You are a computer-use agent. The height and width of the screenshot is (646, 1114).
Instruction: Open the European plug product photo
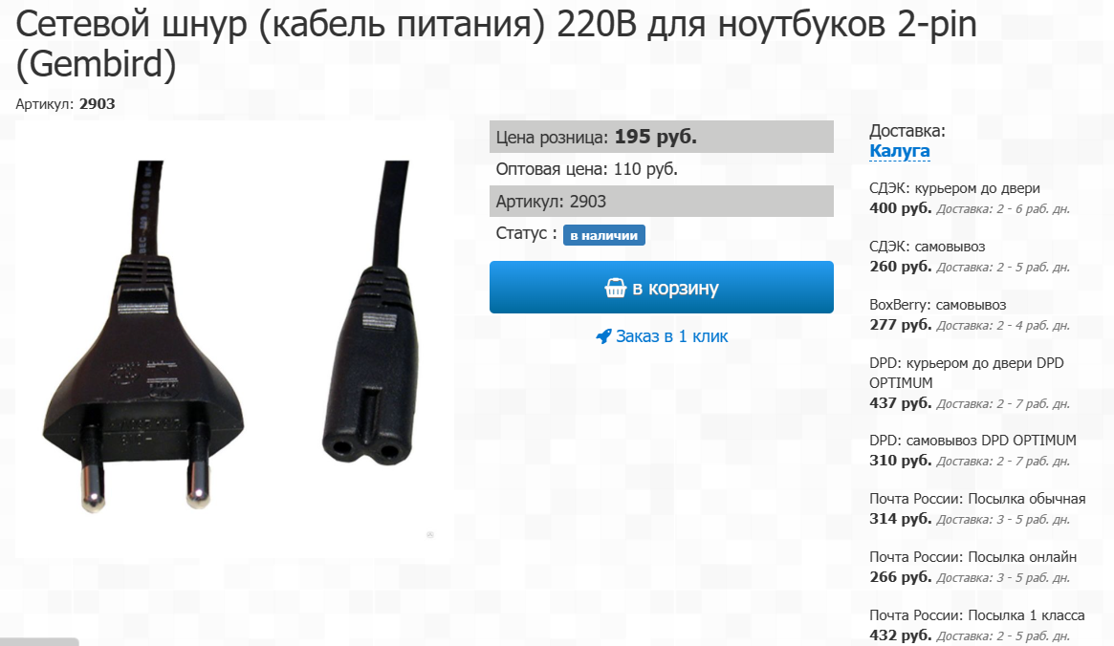pyautogui.click(x=142, y=335)
